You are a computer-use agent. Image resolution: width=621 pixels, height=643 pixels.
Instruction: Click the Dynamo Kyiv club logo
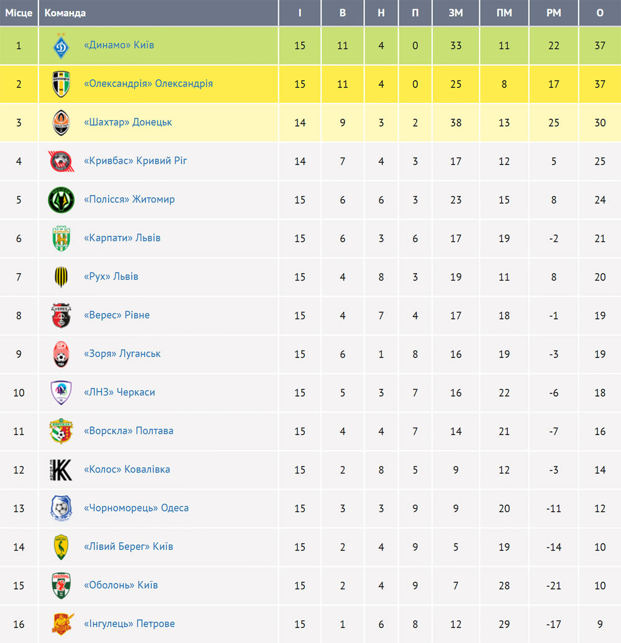(61, 45)
